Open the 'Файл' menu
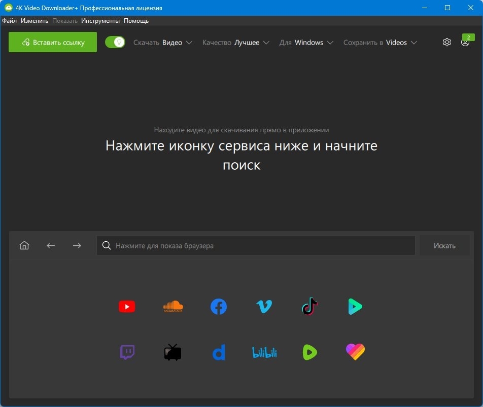483x407 pixels. point(10,21)
